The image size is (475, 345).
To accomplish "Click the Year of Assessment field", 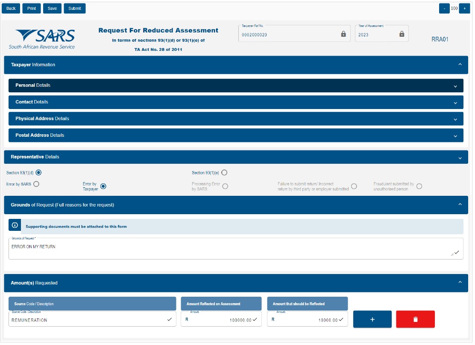I will tap(382, 33).
